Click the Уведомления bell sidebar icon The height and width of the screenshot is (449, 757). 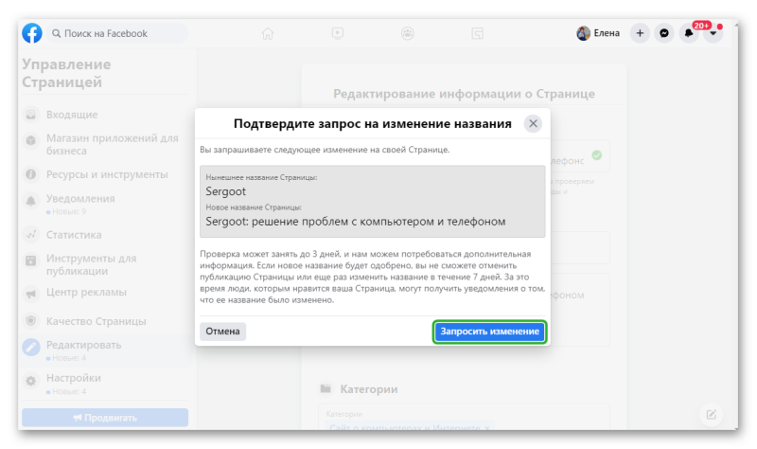pos(31,201)
